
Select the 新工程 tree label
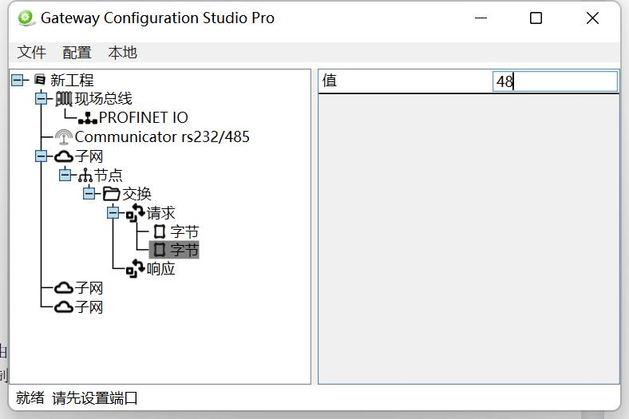coord(72,80)
